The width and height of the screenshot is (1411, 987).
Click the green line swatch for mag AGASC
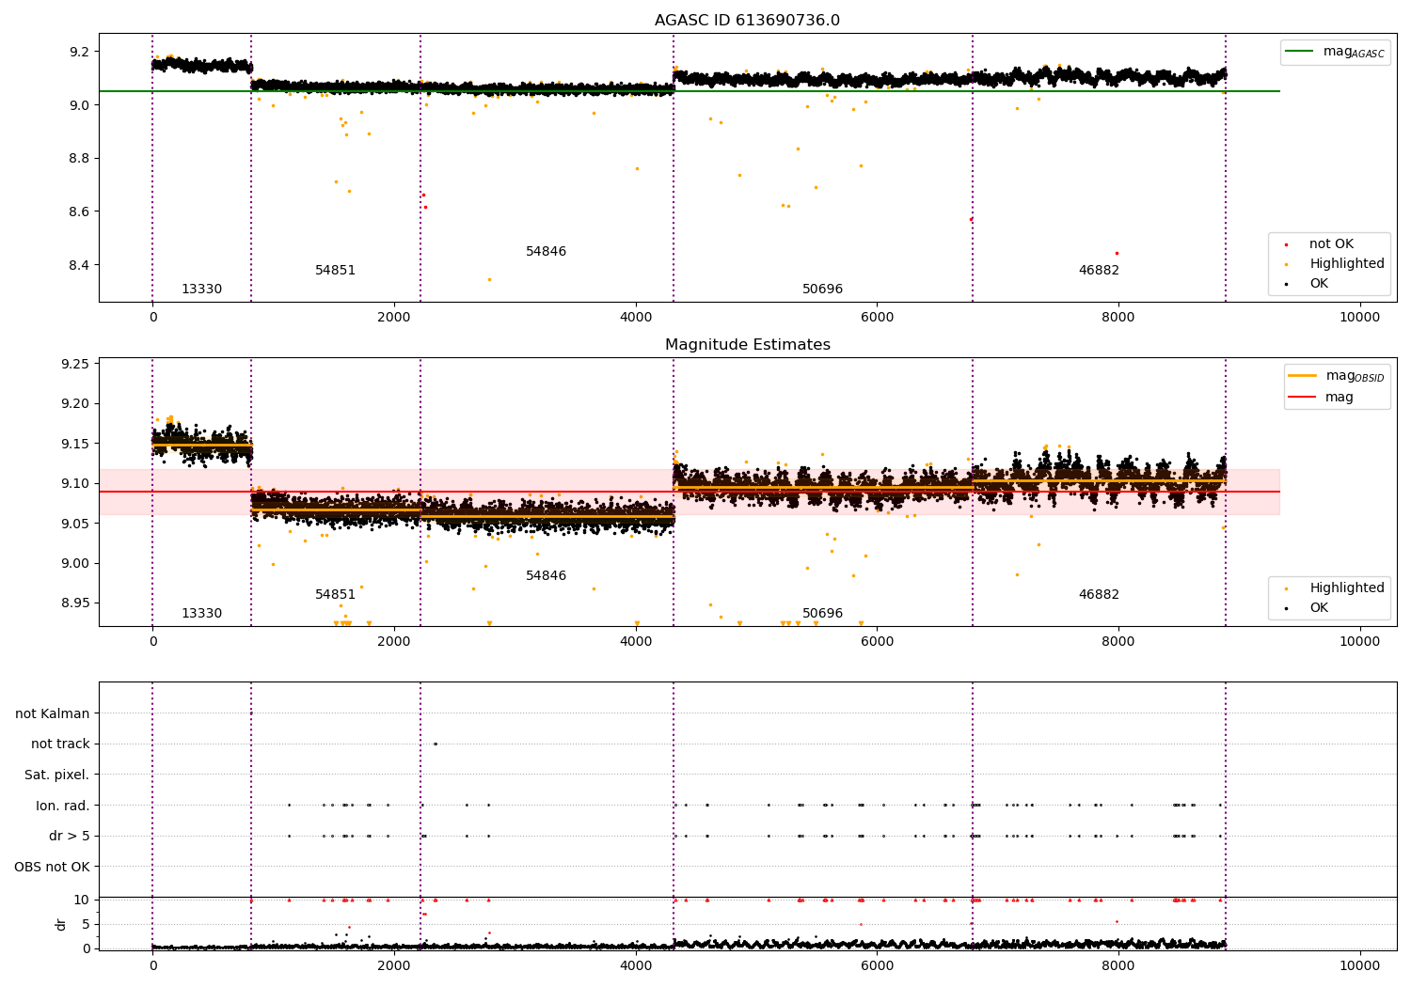(x=1300, y=52)
